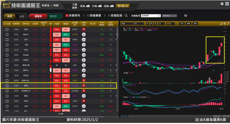
Task: Tick the watchlist checkbox for stock 6191
Action: [7, 34]
